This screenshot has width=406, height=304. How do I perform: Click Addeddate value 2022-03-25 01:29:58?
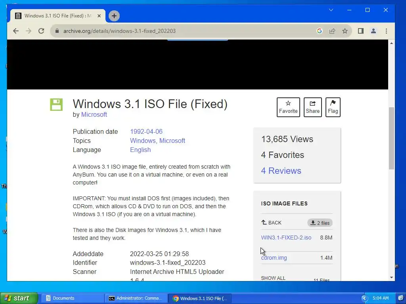159,254
